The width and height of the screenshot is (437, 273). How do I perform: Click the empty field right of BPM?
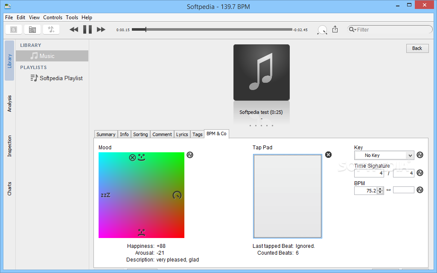tap(404, 190)
